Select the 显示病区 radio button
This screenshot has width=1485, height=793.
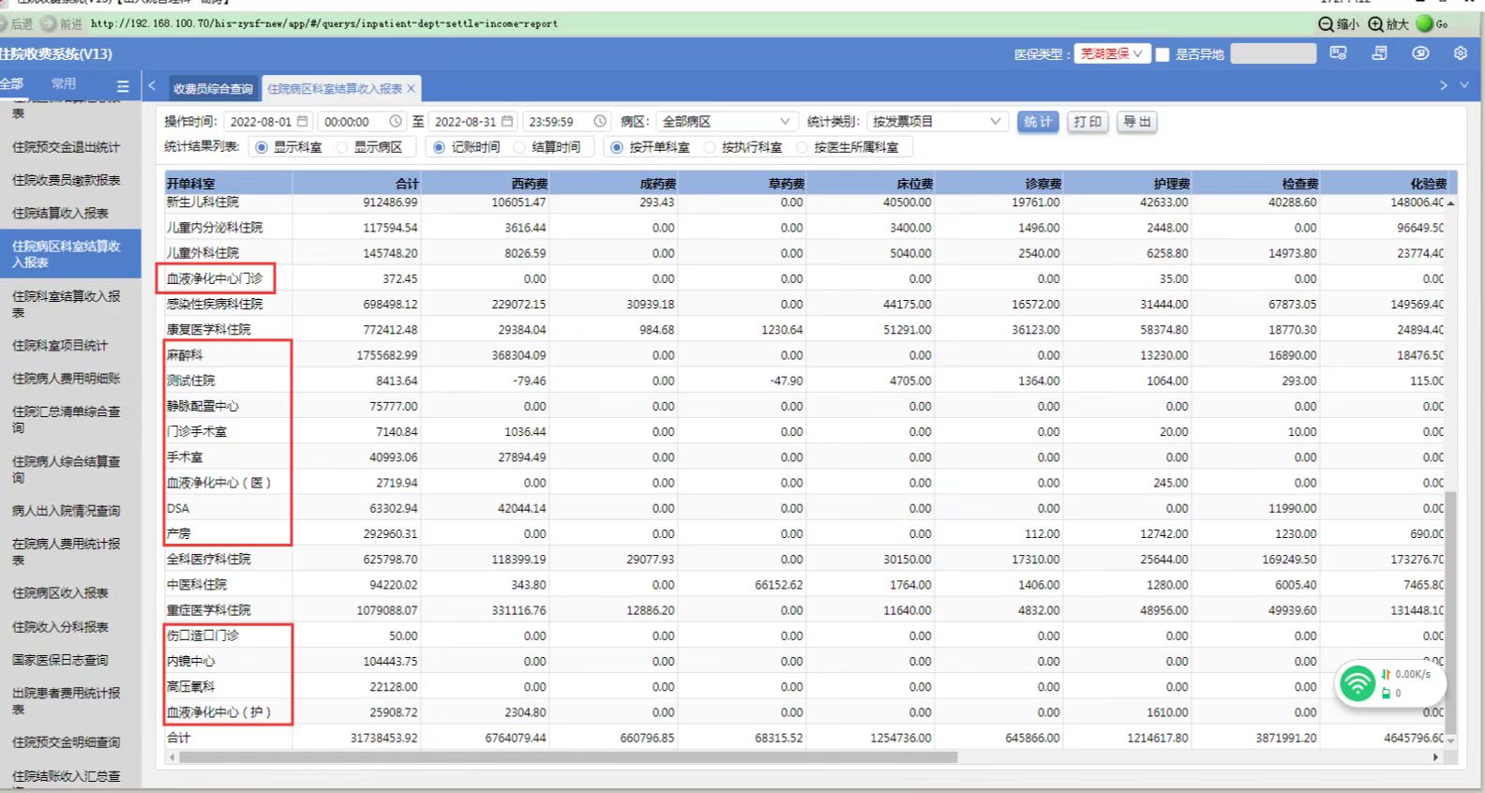(342, 147)
